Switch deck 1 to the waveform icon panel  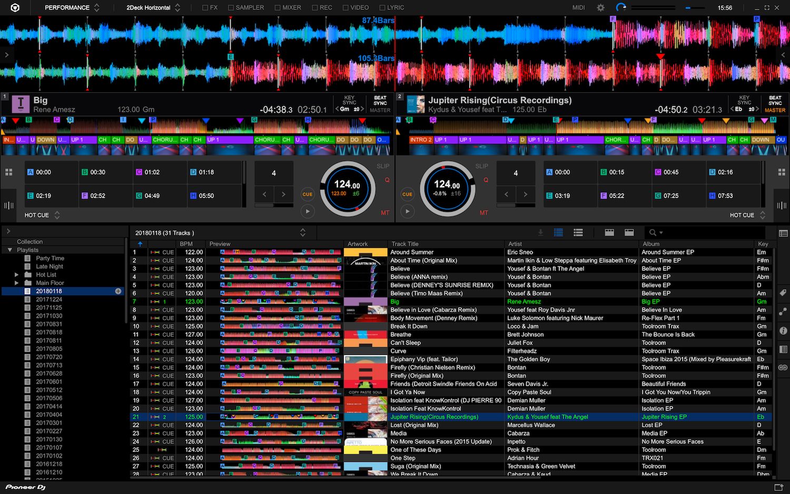pos(9,205)
